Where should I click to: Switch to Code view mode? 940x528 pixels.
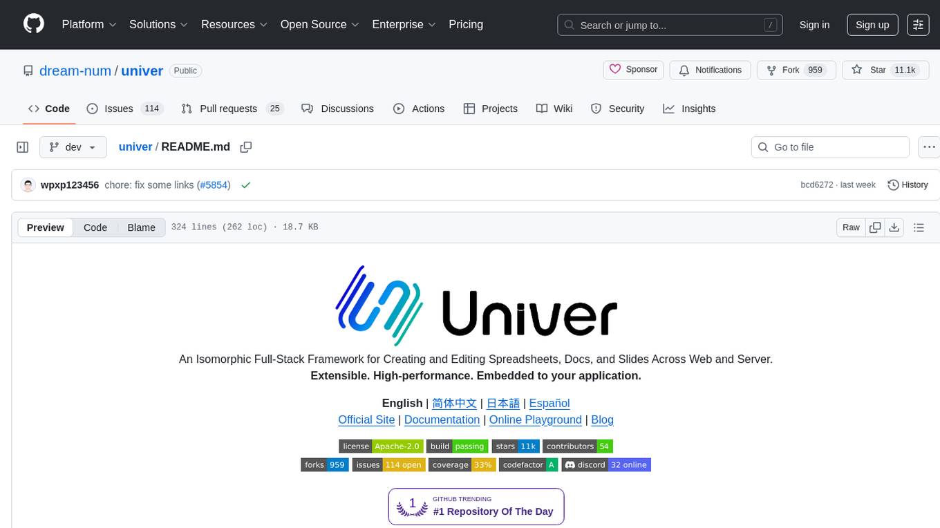tap(95, 227)
